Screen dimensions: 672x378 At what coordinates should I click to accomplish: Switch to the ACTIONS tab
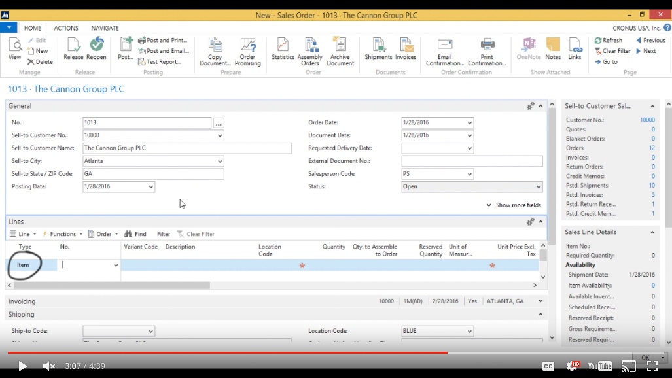tap(66, 28)
